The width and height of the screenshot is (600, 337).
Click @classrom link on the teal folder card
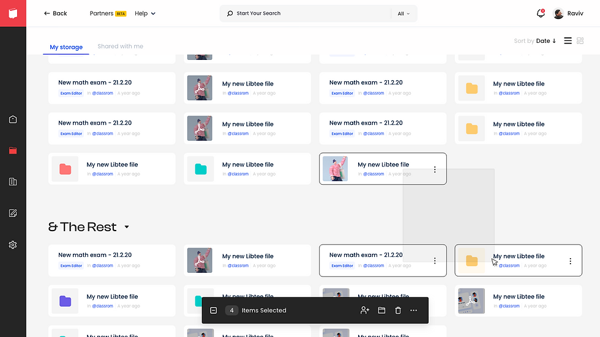tap(238, 174)
